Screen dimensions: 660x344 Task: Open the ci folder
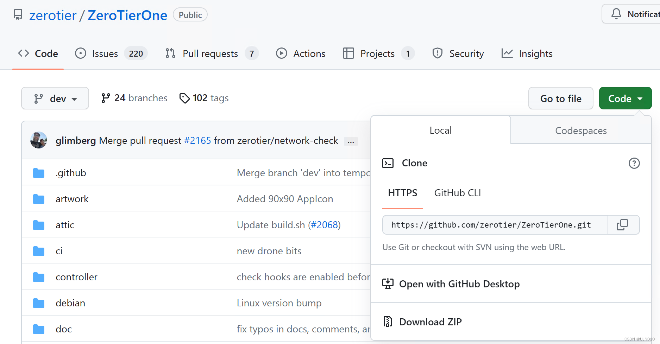(x=59, y=251)
